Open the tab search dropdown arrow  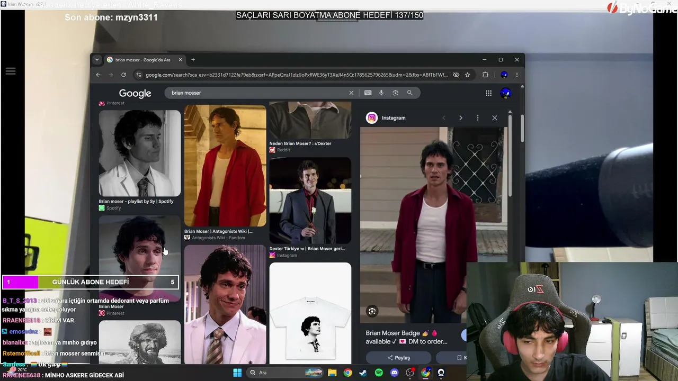point(97,60)
